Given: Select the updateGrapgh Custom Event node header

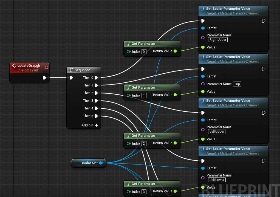Looking at the screenshot, I should [x=29, y=68].
